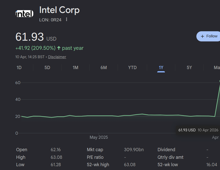Screen dimensions: 220x170
Task: Click the LON: 0R24 exchange label
Action: coord(50,20)
